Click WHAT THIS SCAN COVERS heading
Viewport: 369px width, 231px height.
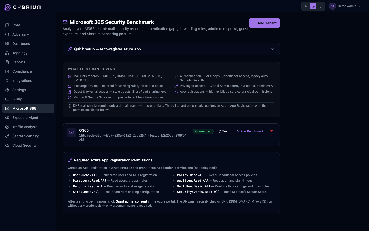click(91, 69)
